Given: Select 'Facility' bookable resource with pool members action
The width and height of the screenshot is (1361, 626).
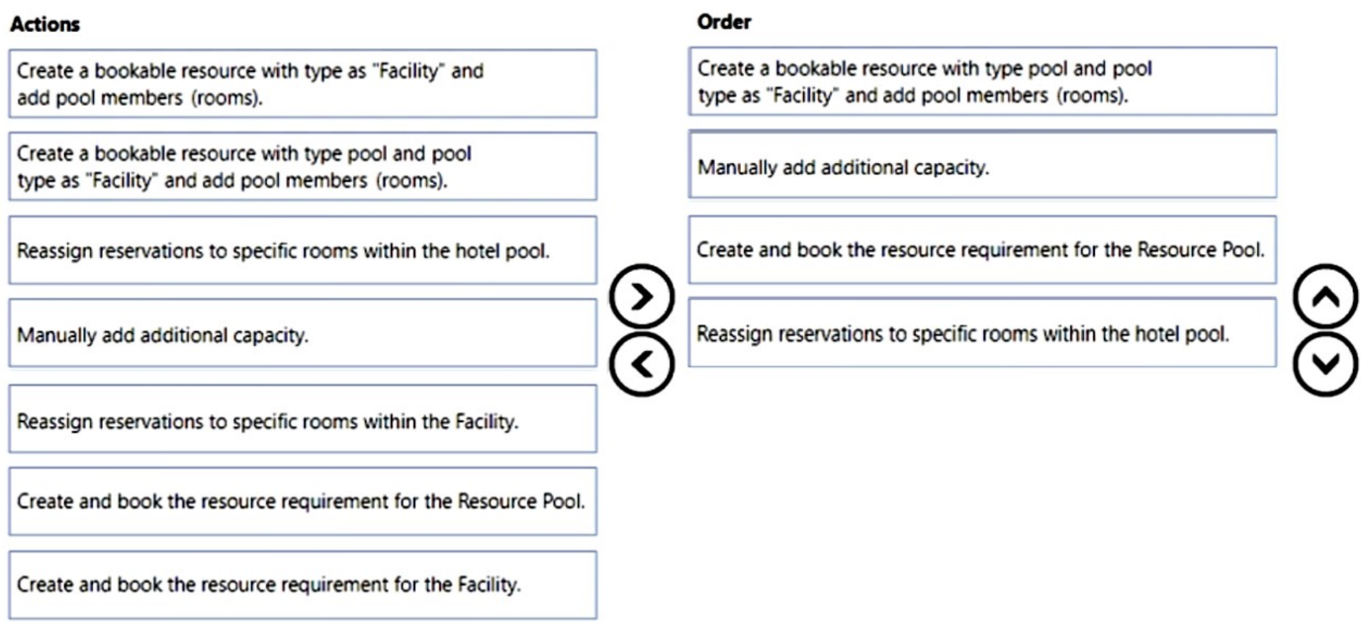Looking at the screenshot, I should click(303, 84).
